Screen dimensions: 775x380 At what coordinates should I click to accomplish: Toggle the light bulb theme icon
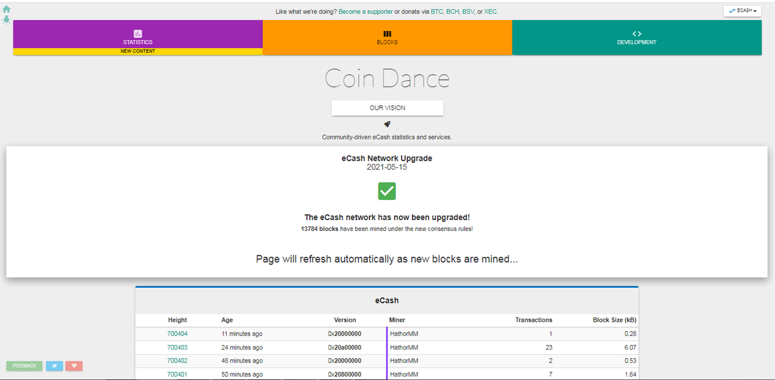6,20
